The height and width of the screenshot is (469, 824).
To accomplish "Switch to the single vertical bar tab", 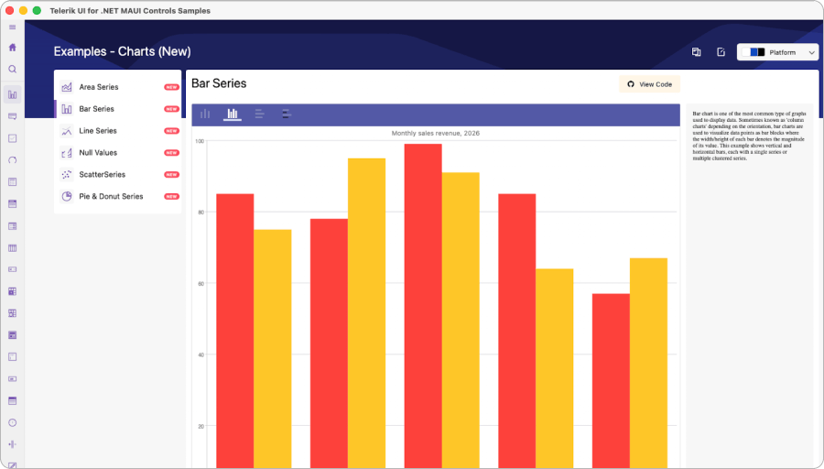I will pos(205,115).
